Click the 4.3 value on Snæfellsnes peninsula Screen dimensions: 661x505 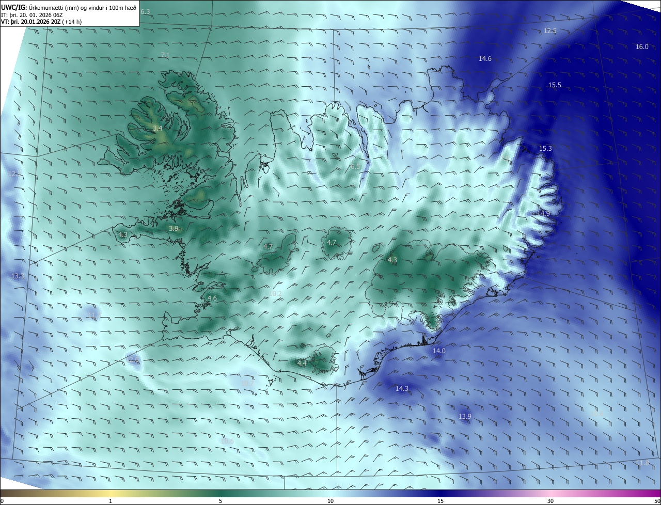[123, 235]
